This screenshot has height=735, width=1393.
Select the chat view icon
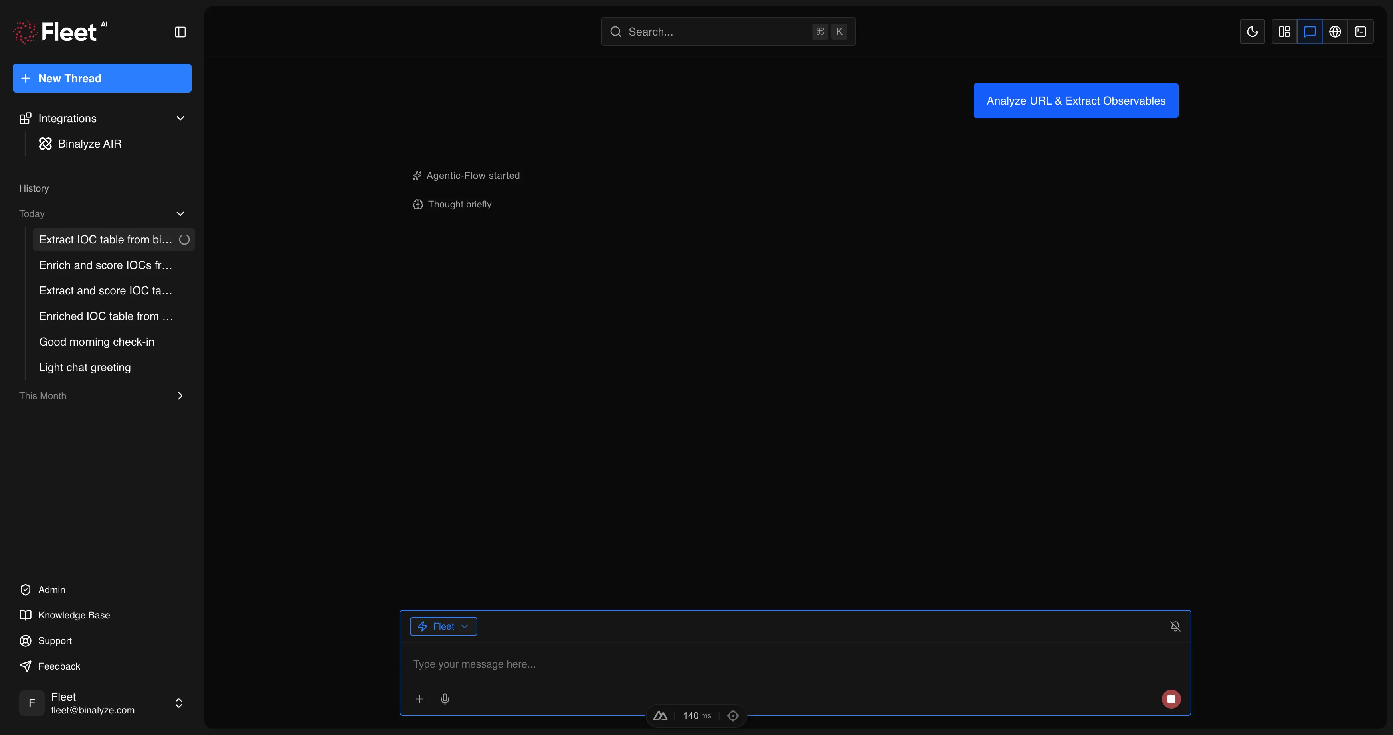pyautogui.click(x=1310, y=32)
